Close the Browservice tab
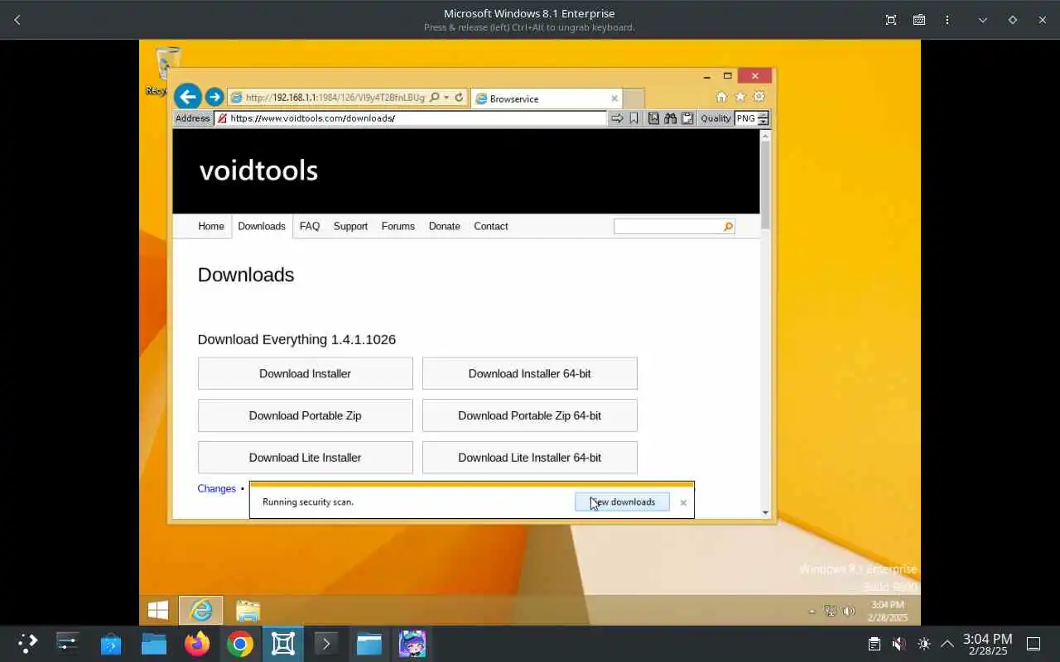Image resolution: width=1060 pixels, height=662 pixels. point(614,98)
